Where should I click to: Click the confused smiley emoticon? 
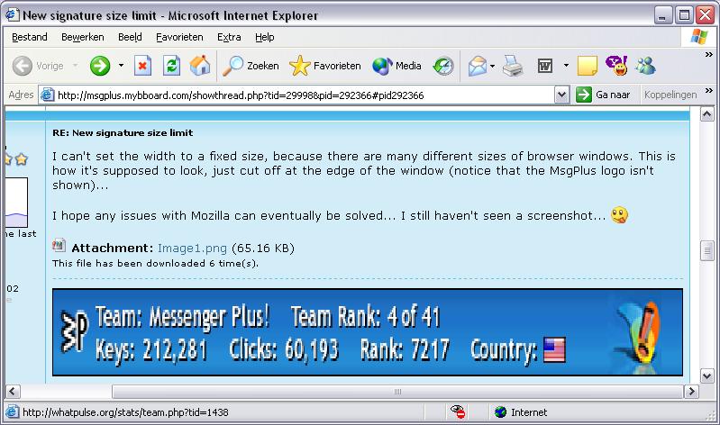click(x=619, y=215)
